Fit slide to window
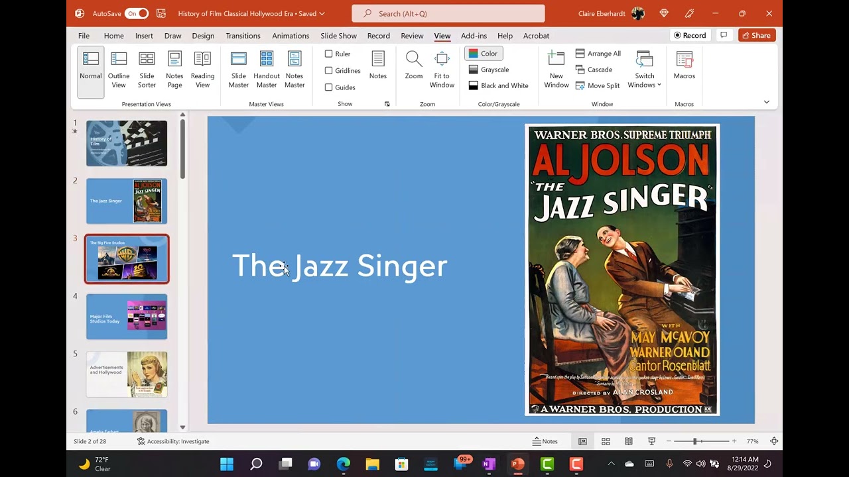The image size is (849, 477). coord(442,70)
